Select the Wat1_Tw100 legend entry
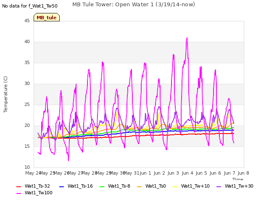The height and width of the screenshot is (201, 269). (x=34, y=193)
